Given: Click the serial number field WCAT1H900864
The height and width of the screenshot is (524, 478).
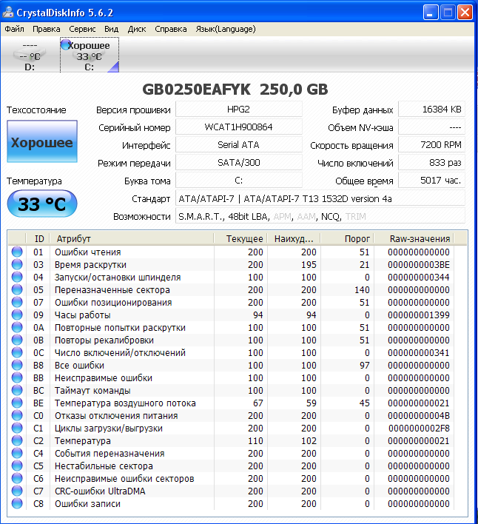Looking at the screenshot, I should tap(238, 127).
